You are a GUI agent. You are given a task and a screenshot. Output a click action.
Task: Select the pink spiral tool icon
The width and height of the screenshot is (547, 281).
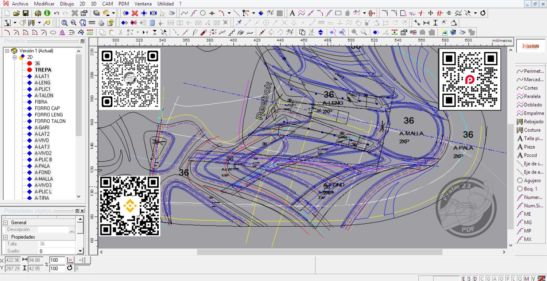point(62,32)
